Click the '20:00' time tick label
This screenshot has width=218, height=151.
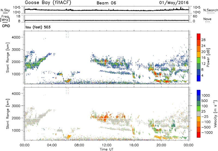[161, 145]
